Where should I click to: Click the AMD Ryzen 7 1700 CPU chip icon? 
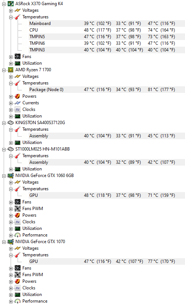click(x=11, y=70)
